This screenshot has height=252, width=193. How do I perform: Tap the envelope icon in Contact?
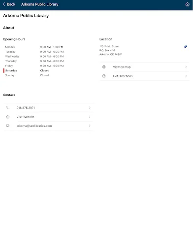click(7, 126)
